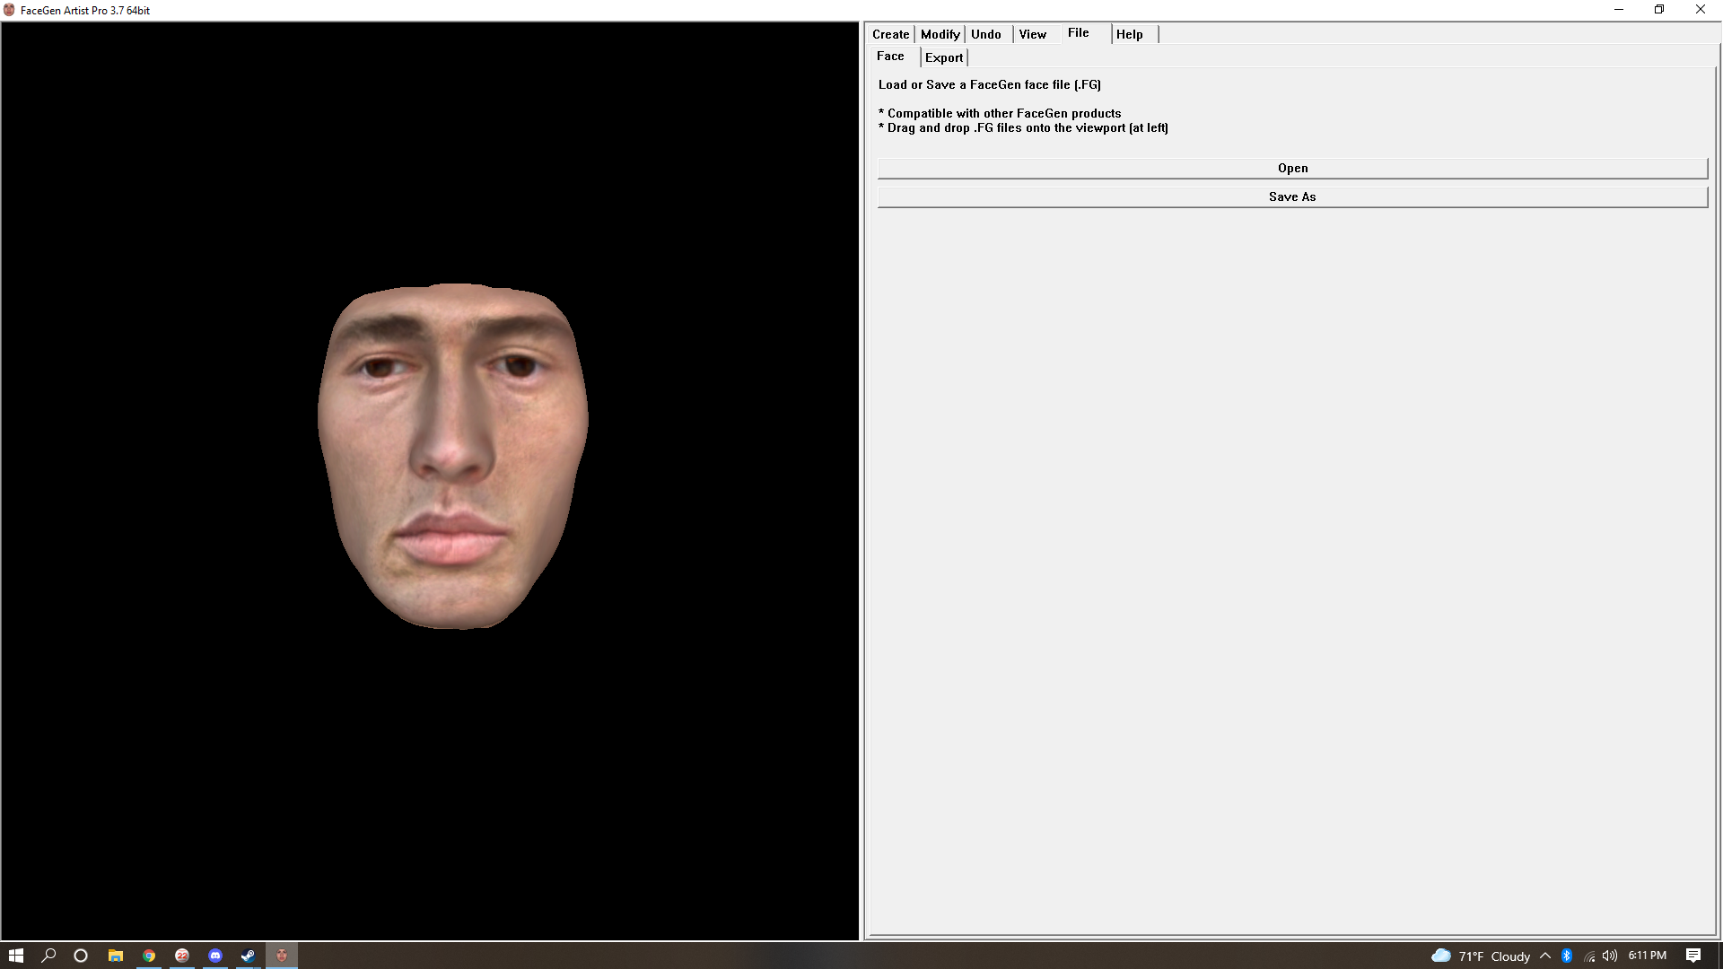This screenshot has width=1723, height=969.
Task: Open the Undo tab
Action: tap(985, 34)
